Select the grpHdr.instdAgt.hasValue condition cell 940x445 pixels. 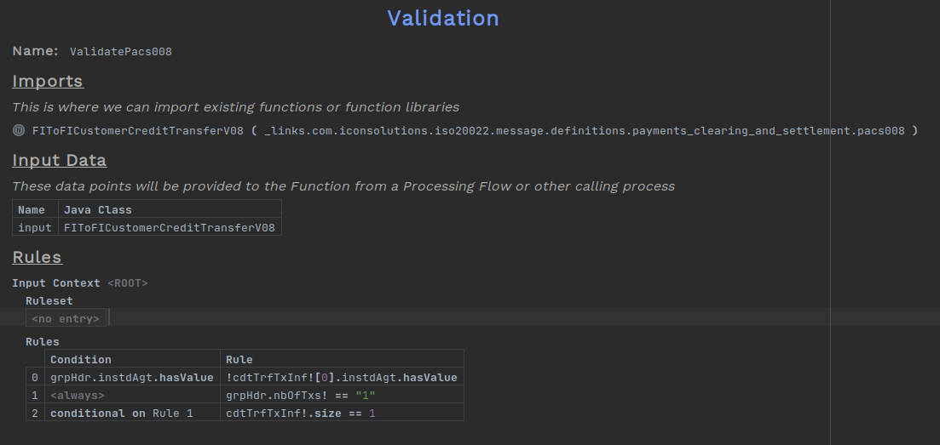pyautogui.click(x=131, y=377)
